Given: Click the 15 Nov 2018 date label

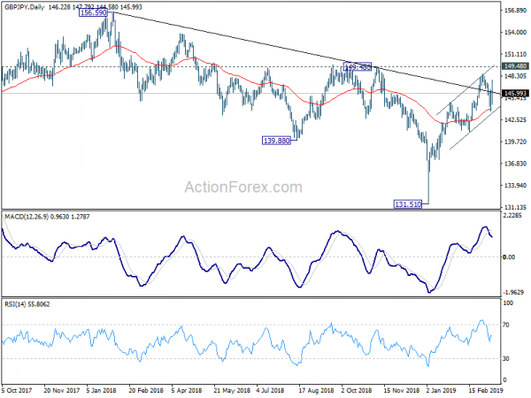Looking at the screenshot, I should pyautogui.click(x=401, y=390).
